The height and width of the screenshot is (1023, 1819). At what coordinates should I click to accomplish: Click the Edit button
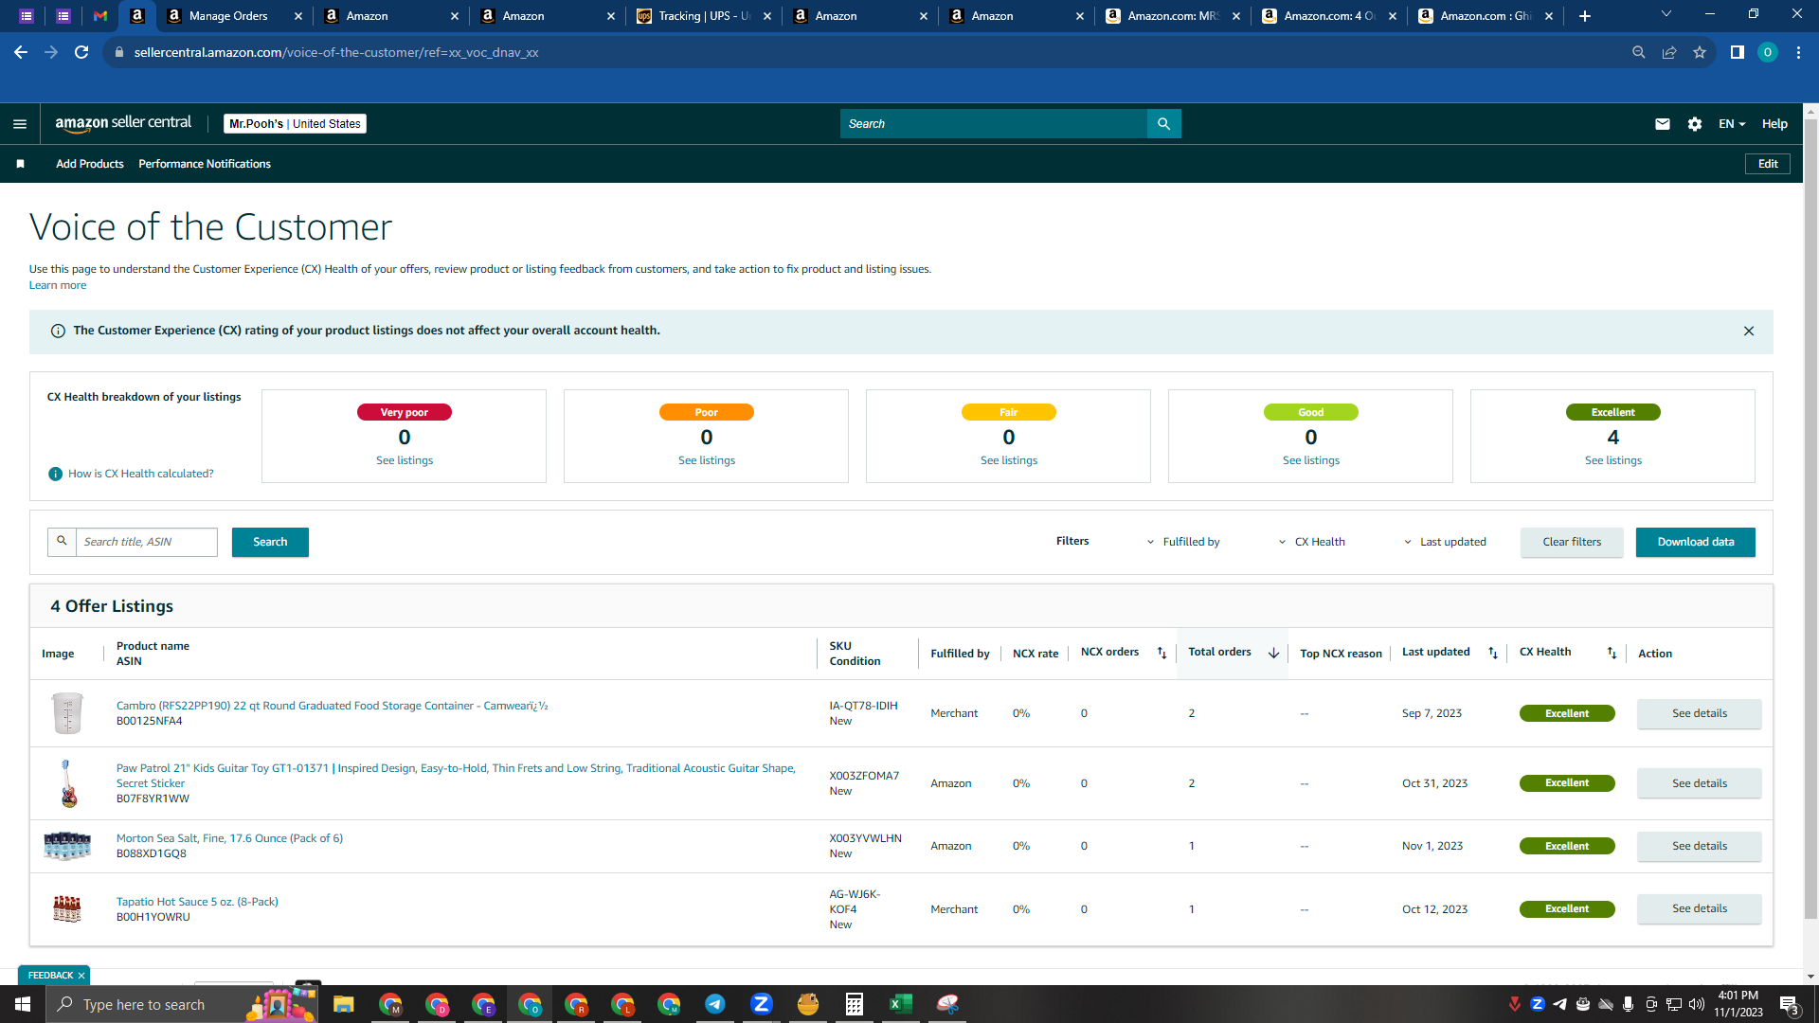point(1768,164)
